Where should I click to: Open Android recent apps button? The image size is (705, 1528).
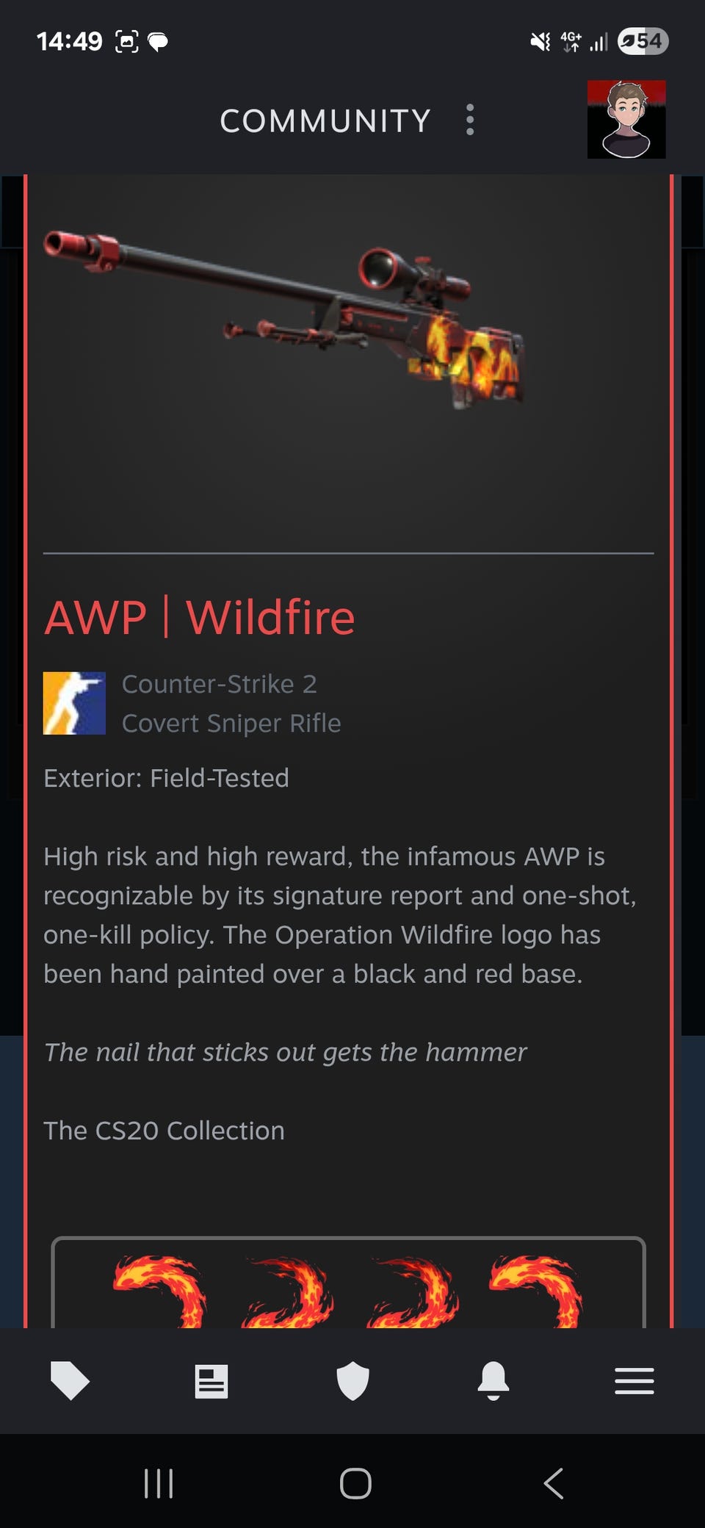coord(159,1483)
